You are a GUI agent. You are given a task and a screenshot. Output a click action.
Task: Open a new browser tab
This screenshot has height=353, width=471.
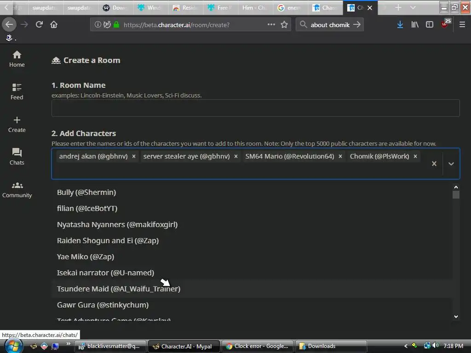pyautogui.click(x=398, y=7)
